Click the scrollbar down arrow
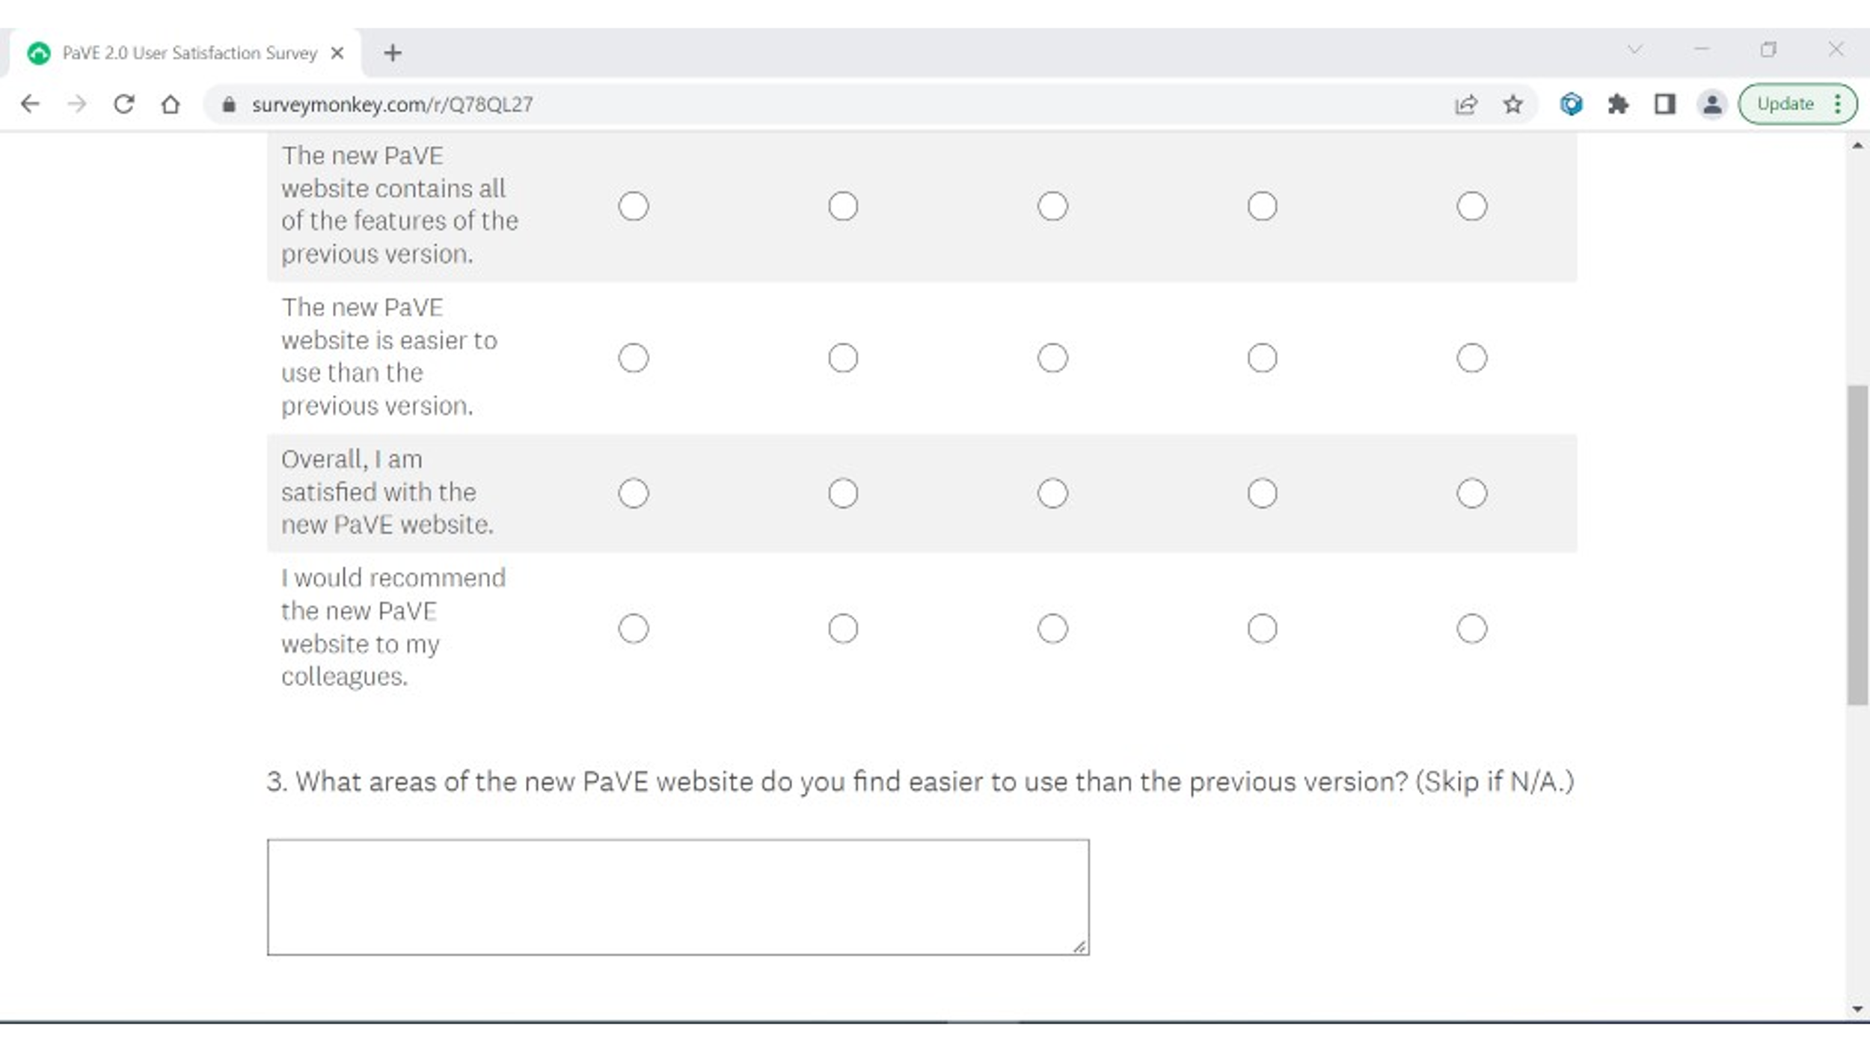The image size is (1870, 1052). tap(1857, 1009)
